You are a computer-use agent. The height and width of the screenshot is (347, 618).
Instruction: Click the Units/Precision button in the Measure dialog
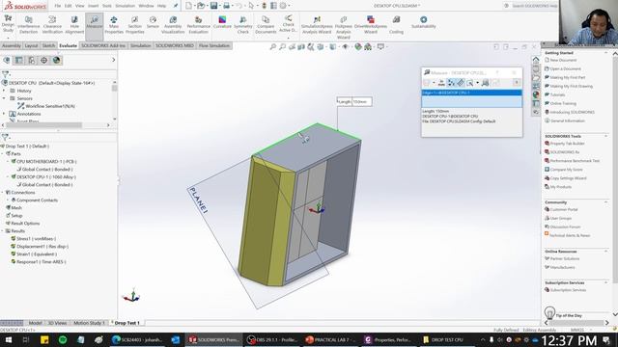[441, 83]
